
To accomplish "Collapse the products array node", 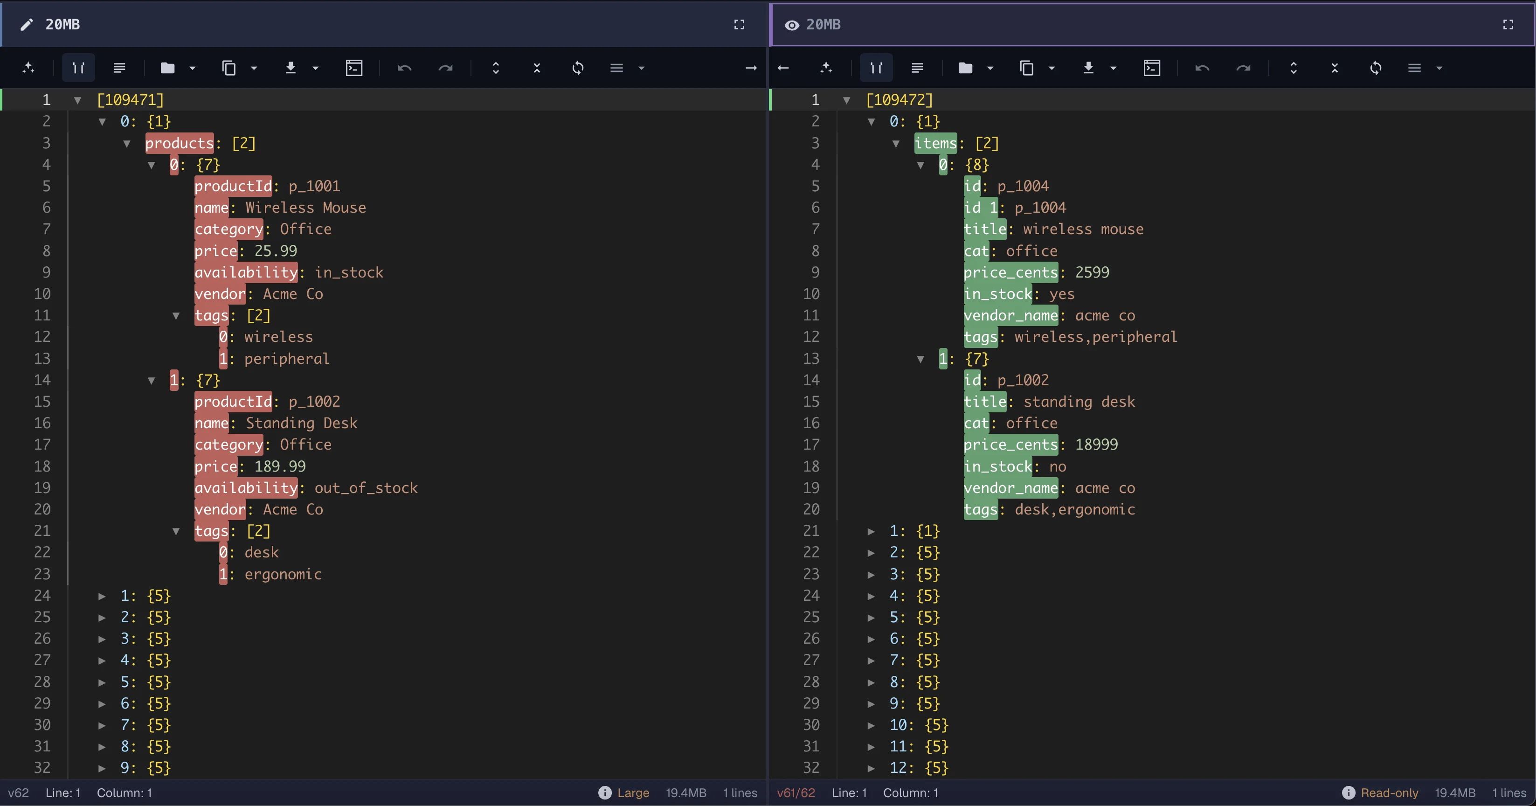I will [126, 143].
